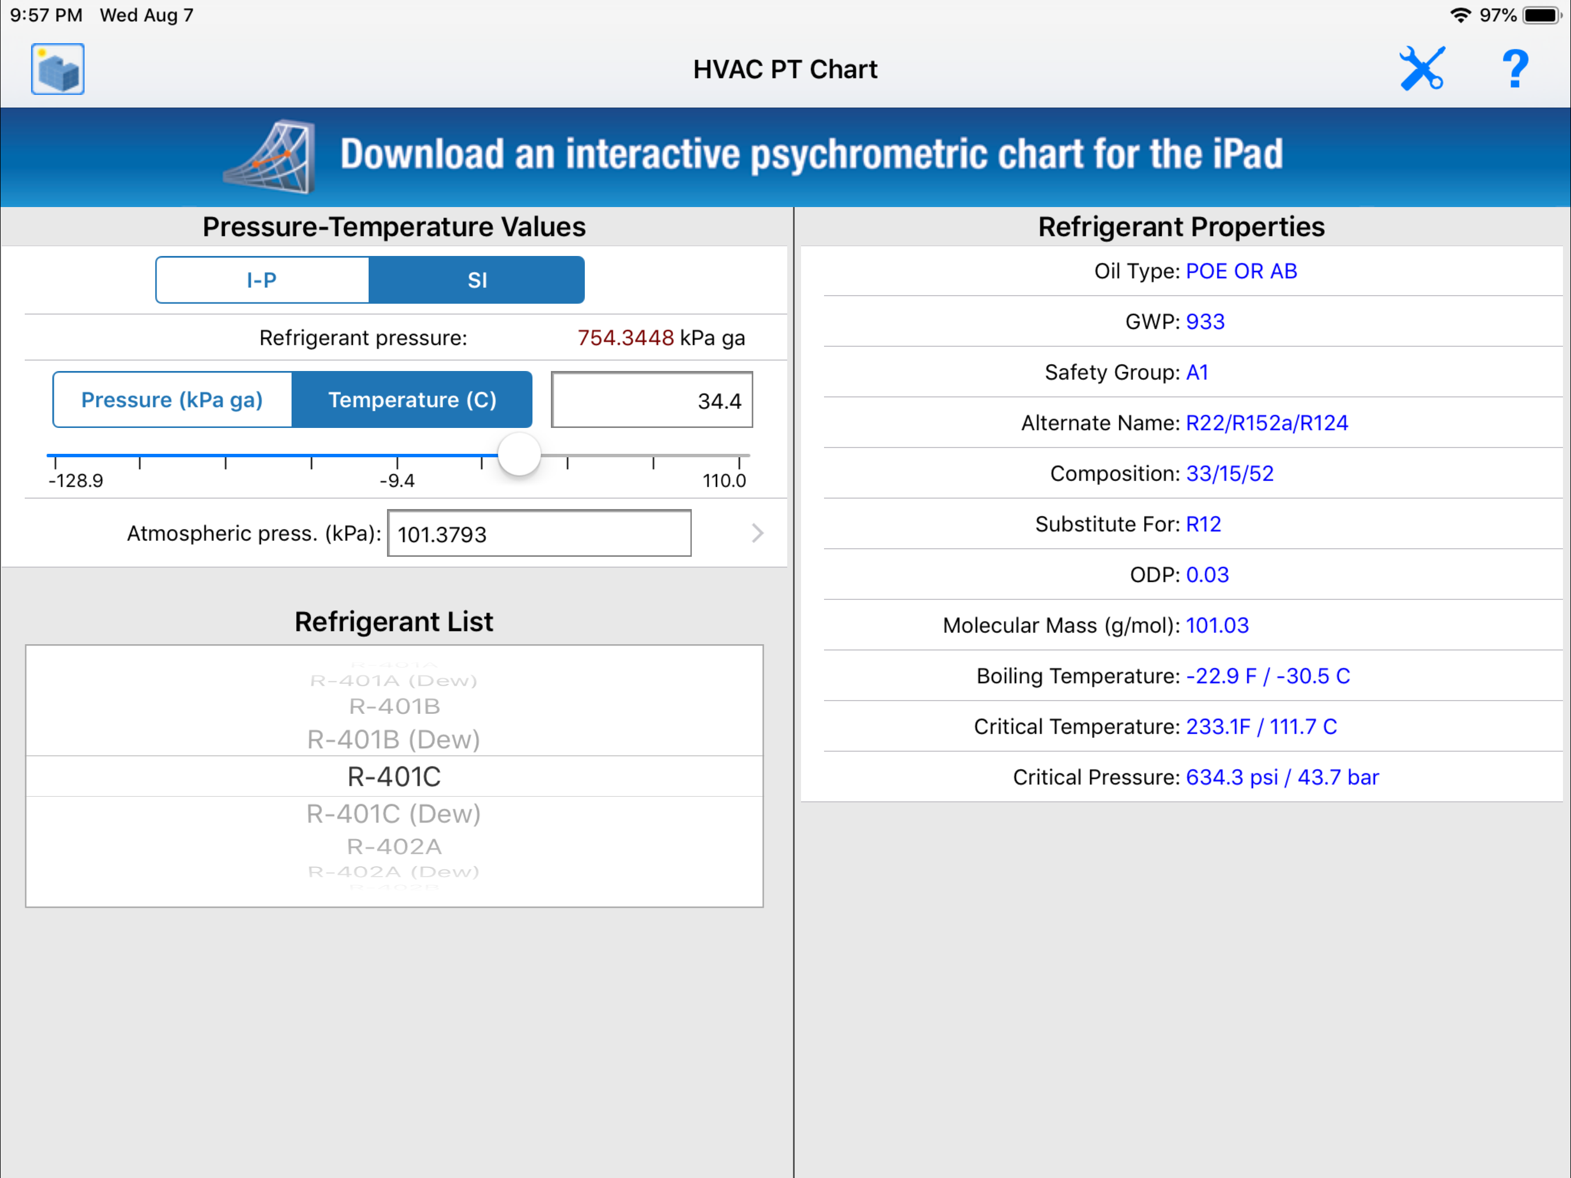Pick R-402A in the refrigerant list

[393, 846]
